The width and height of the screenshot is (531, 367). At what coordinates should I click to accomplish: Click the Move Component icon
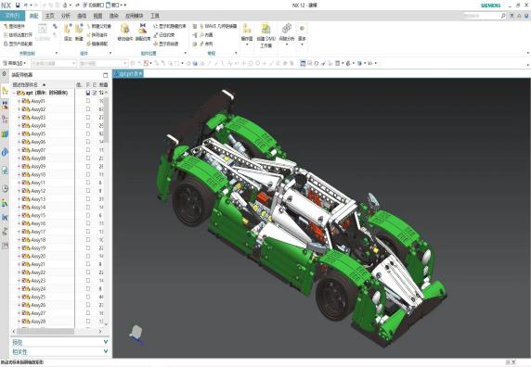click(125, 32)
